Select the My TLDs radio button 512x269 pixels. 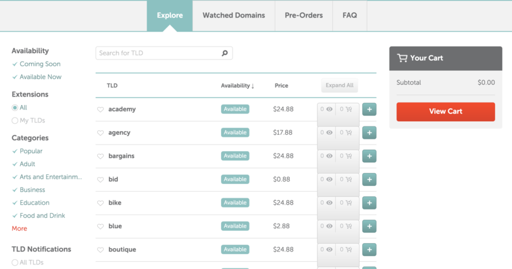[x=15, y=121]
